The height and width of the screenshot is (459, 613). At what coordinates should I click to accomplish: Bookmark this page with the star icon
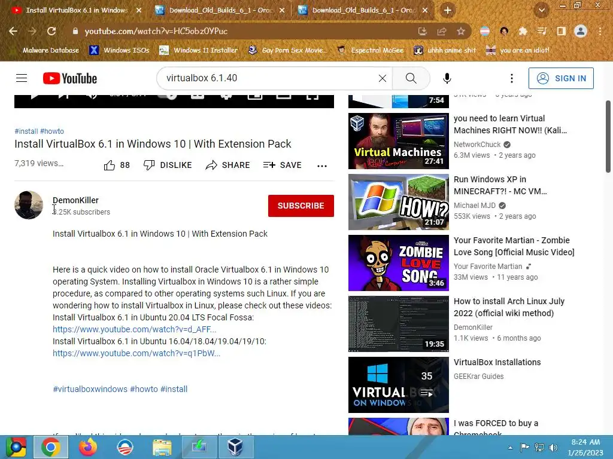pyautogui.click(x=461, y=31)
